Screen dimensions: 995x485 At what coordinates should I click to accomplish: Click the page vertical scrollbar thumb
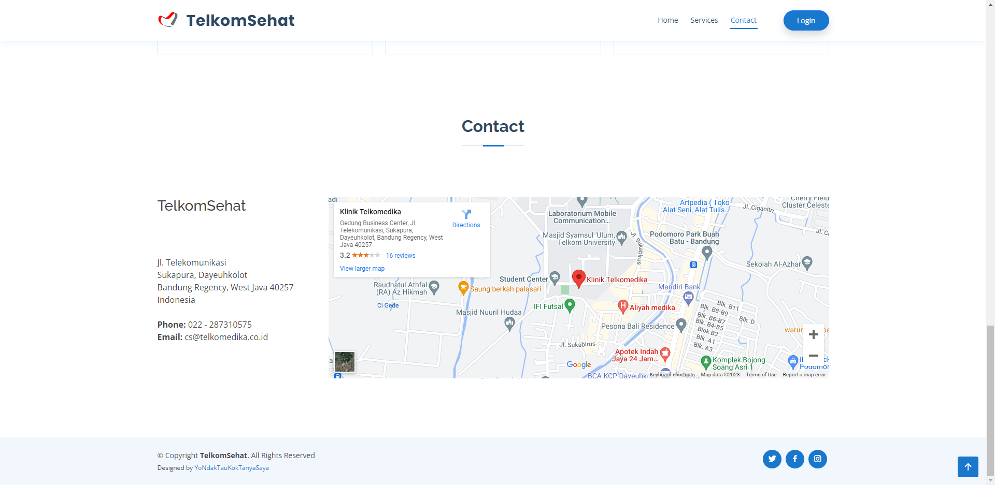coord(990,400)
